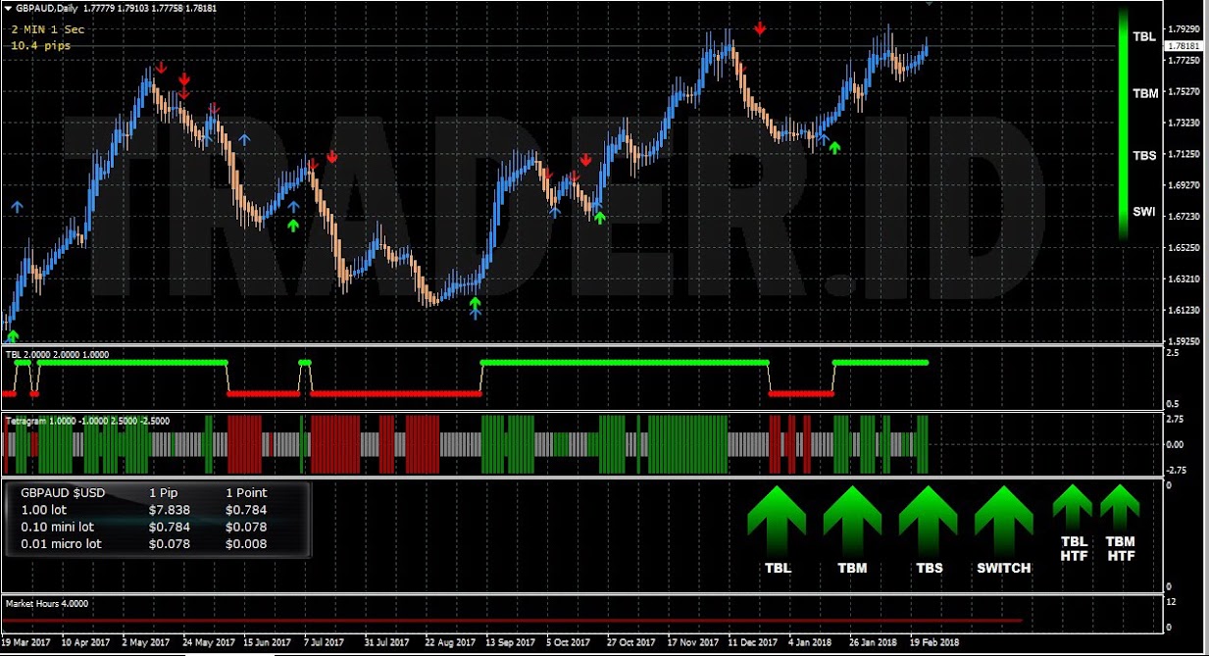Click the TBS label on the vertical green strength bar
This screenshot has height=656, width=1209.
[x=1144, y=155]
